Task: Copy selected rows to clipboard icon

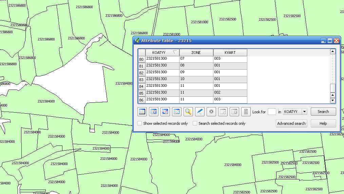Action: coord(177,112)
